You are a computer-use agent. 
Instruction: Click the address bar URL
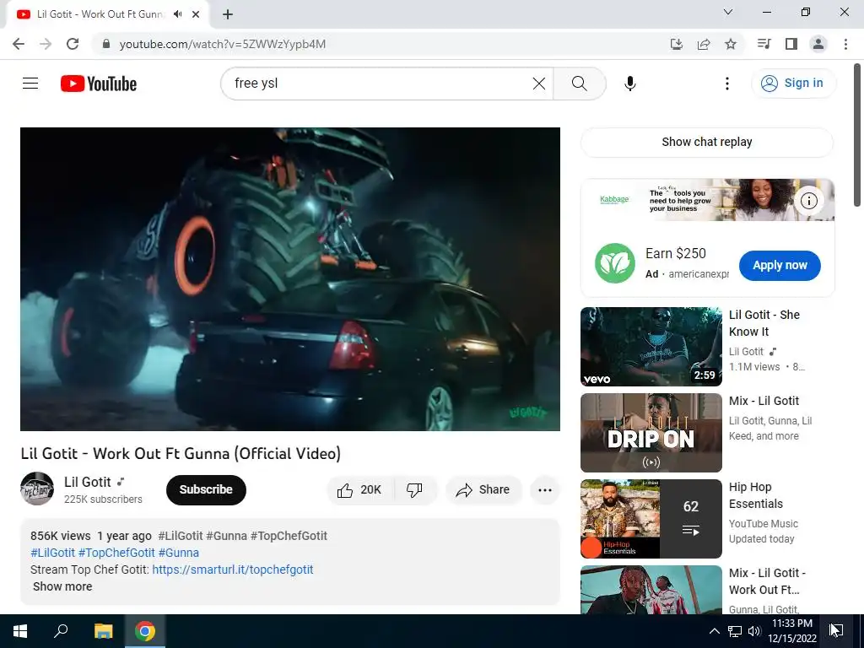click(223, 44)
